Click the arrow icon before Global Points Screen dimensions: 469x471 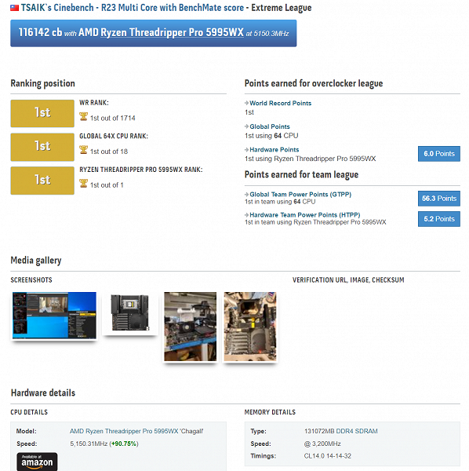246,126
